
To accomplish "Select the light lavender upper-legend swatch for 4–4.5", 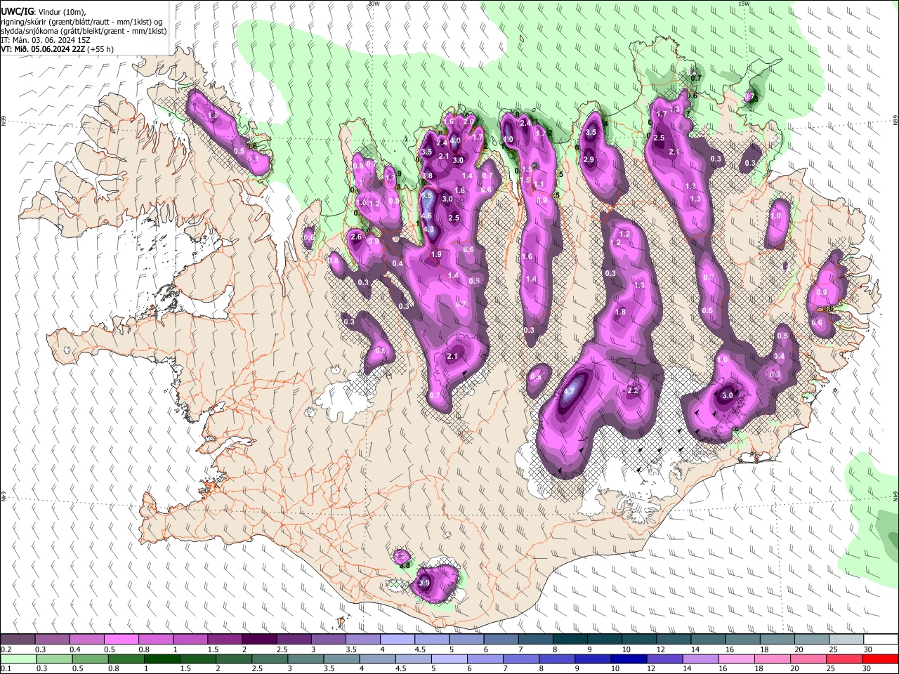I will click(x=396, y=640).
